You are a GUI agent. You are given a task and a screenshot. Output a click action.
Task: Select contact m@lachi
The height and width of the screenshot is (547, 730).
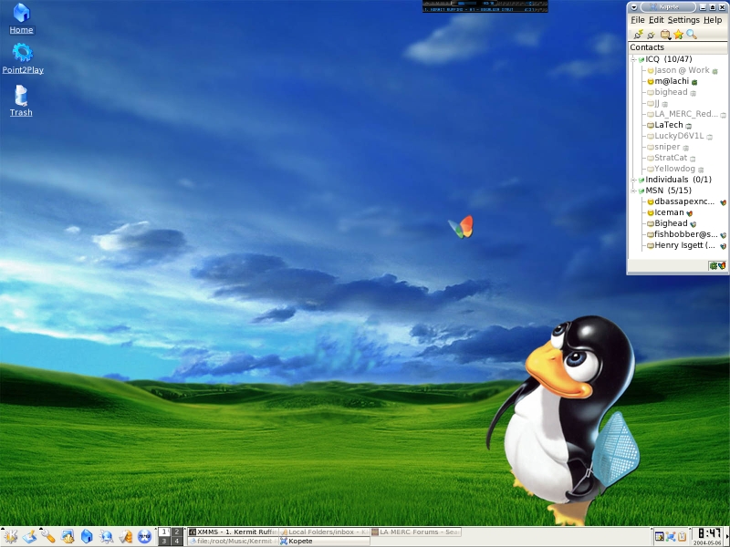pos(672,81)
